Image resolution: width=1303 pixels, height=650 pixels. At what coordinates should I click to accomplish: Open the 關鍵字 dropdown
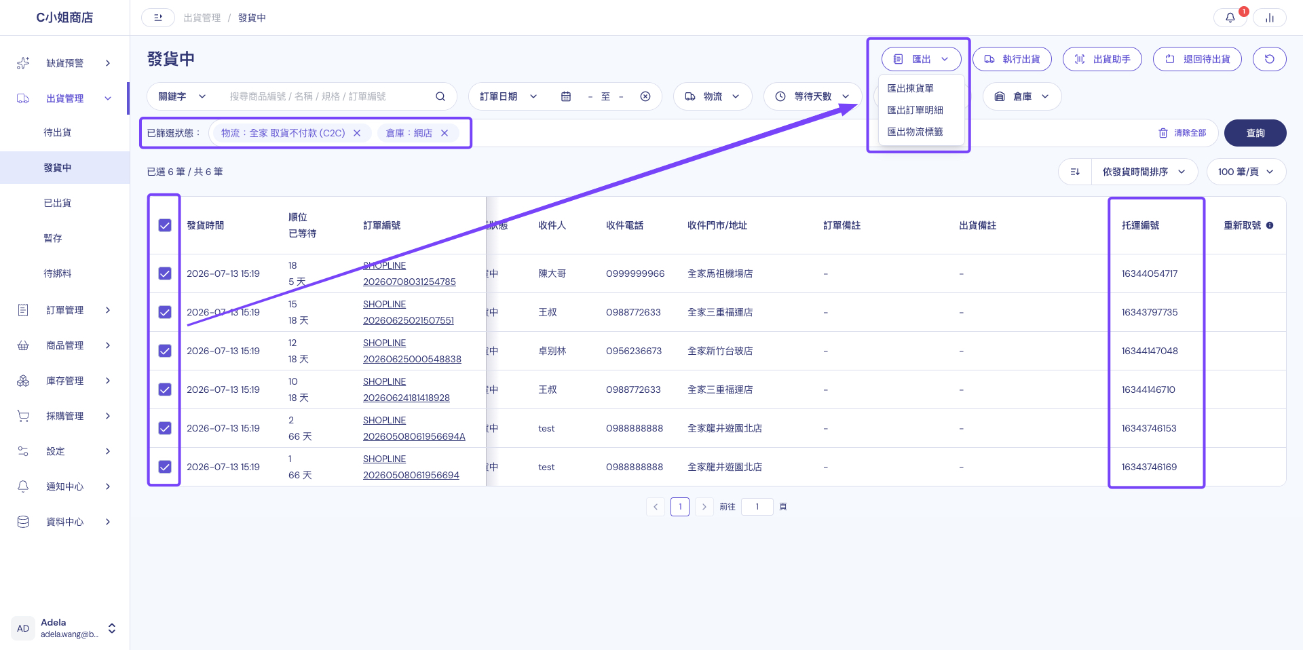(182, 96)
